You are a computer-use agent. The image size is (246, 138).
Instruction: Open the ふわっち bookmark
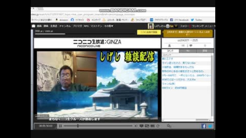click(x=115, y=20)
